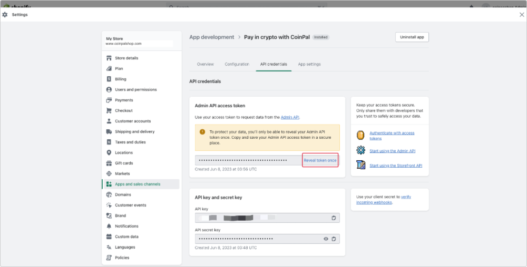Click the Custom data icon
This screenshot has width=527, height=267.
[x=109, y=237]
